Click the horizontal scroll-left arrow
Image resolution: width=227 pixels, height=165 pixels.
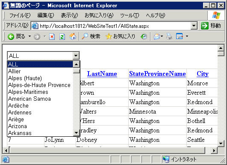6,150
